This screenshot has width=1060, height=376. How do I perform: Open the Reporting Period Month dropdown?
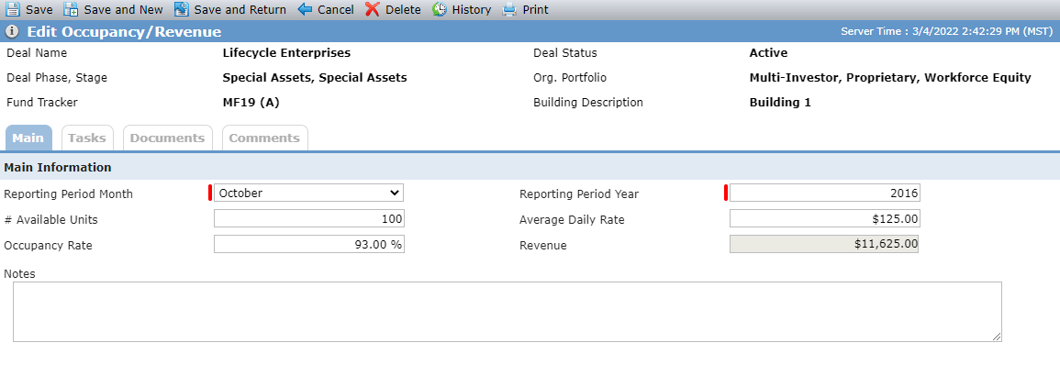tap(309, 194)
